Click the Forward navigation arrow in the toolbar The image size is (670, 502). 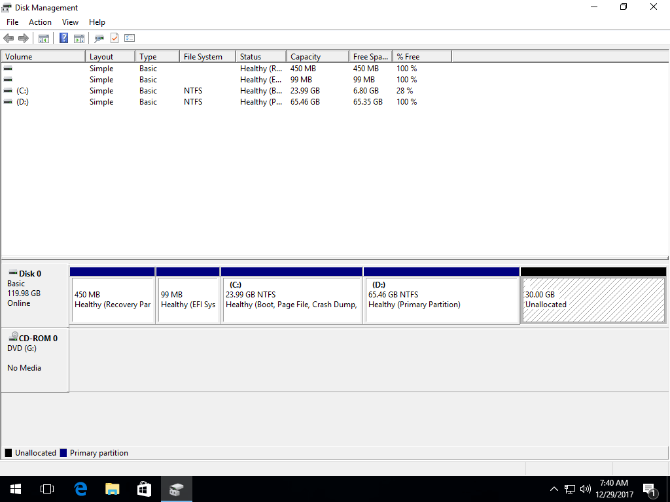click(x=24, y=37)
